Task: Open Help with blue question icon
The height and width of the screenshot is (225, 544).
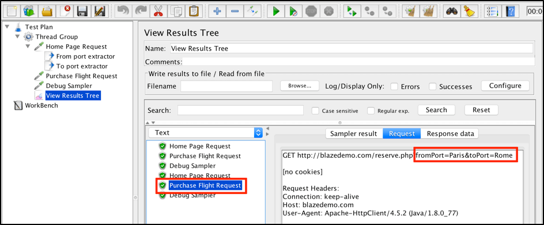Action: tap(511, 11)
